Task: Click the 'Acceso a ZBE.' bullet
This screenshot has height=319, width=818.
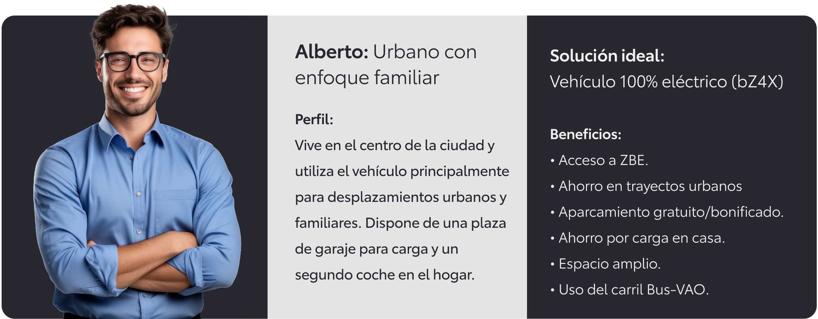Action: pos(599,160)
